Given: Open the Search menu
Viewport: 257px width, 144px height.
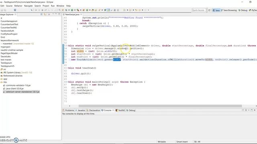Looking at the screenshot, I should (37, 6).
